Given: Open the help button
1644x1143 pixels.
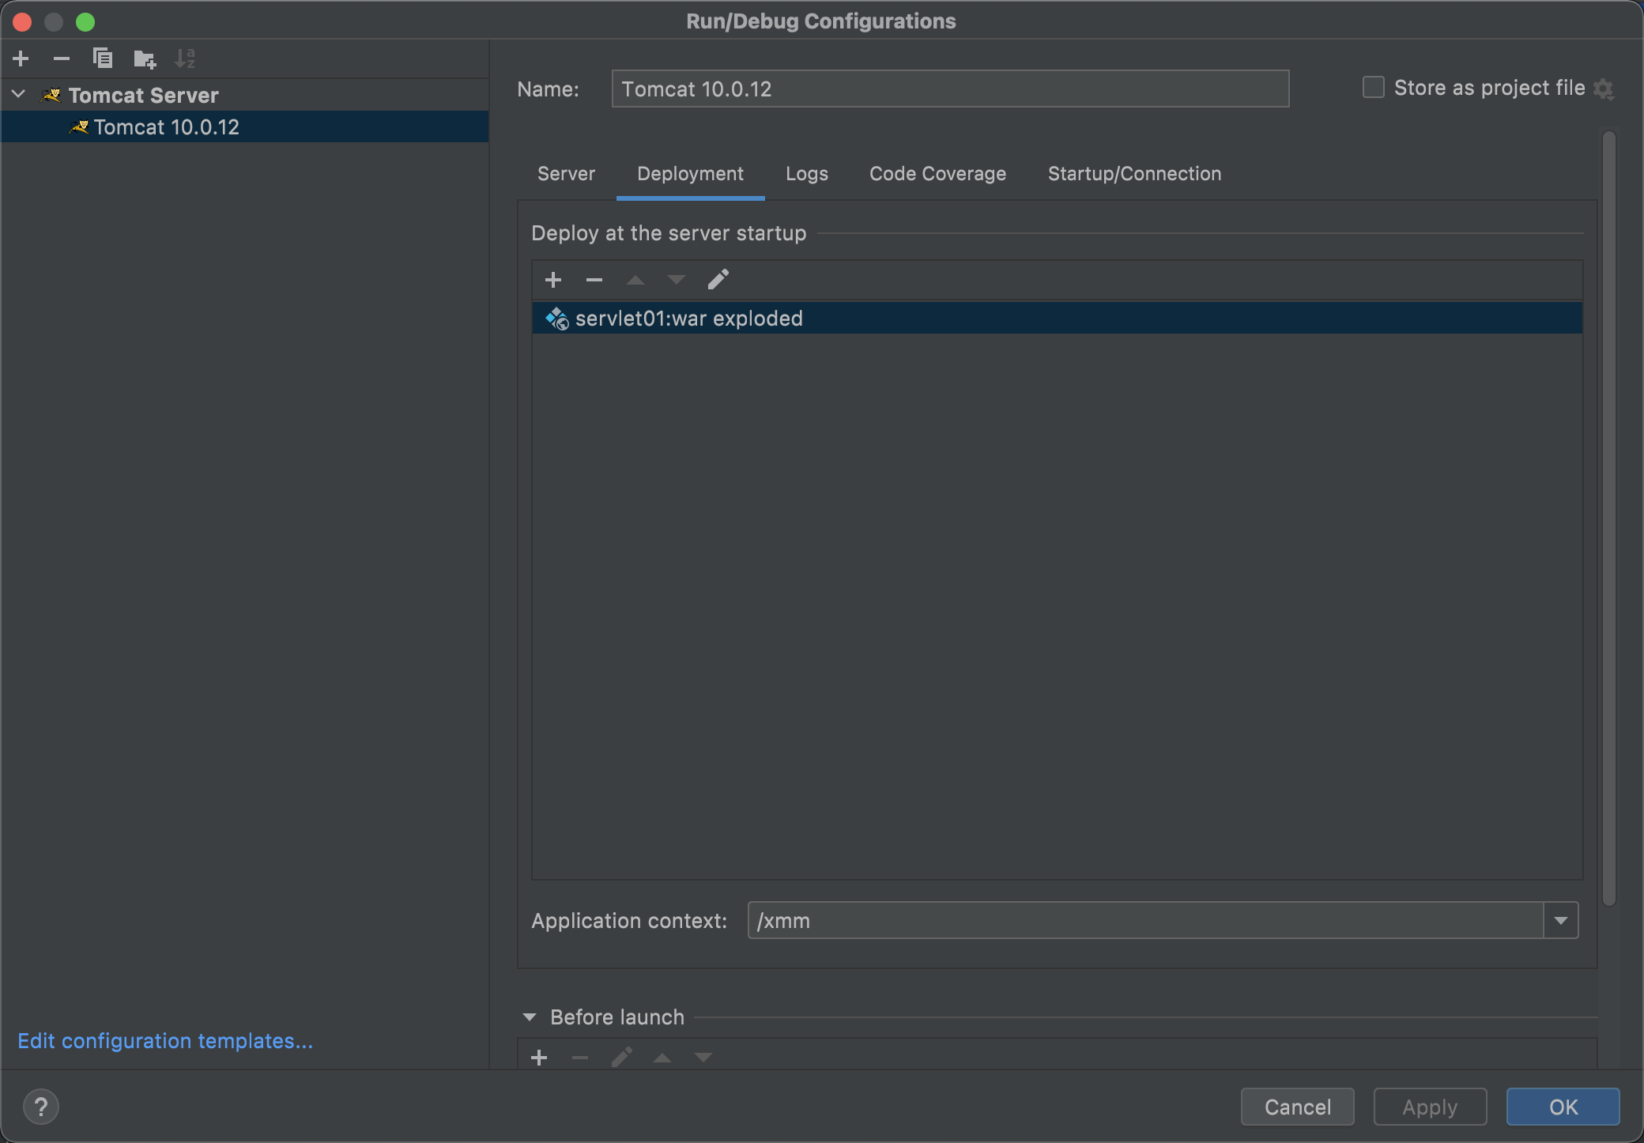Looking at the screenshot, I should 41,1107.
